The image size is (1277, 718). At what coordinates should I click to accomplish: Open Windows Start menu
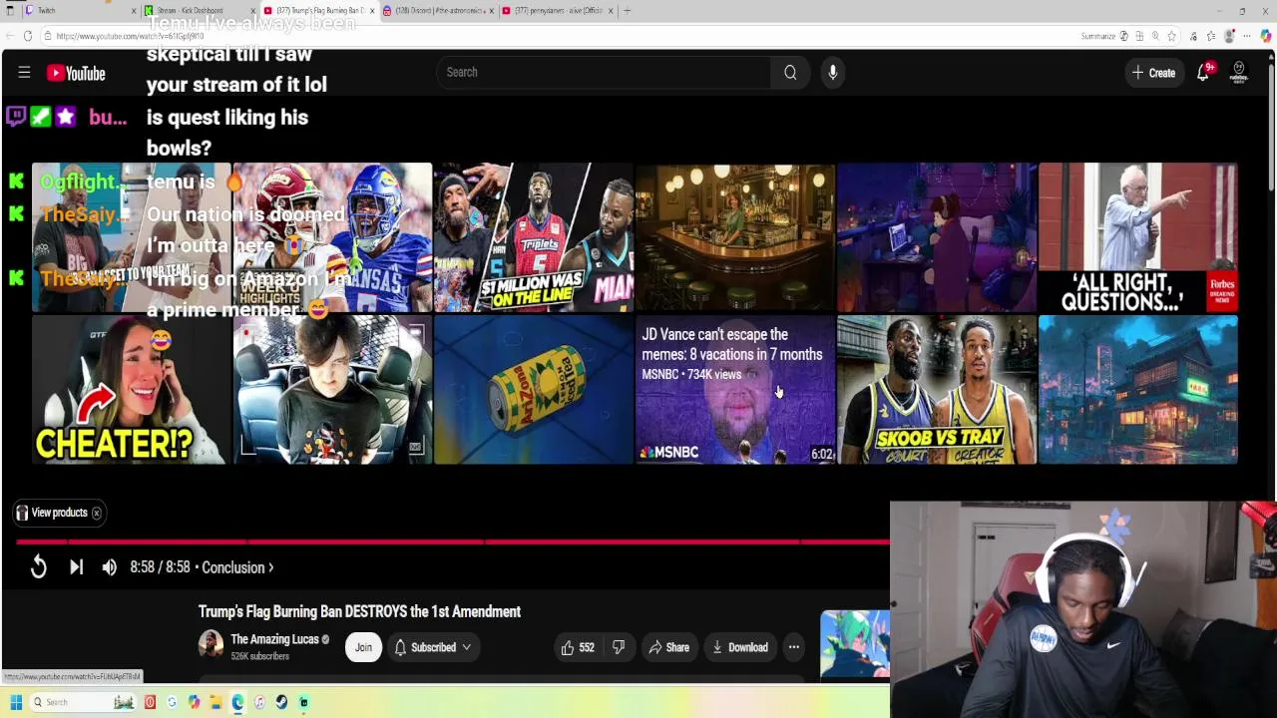pyautogui.click(x=16, y=702)
